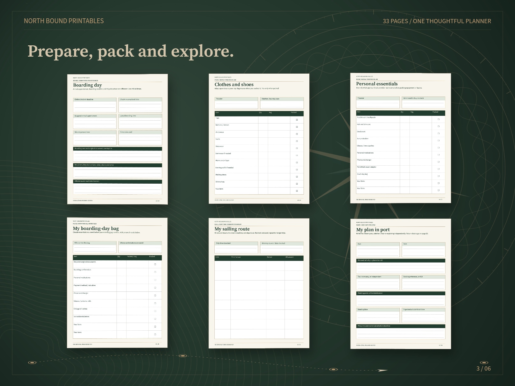Click the '3 / 06' slide counter

click(483, 368)
